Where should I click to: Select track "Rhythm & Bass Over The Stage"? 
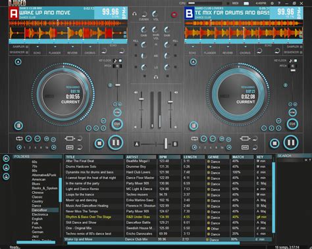(x=168, y=217)
